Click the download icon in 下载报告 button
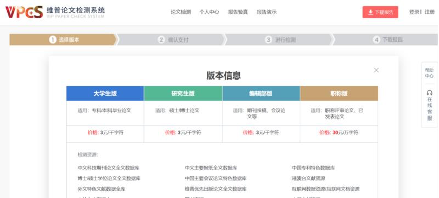 click(x=370, y=12)
